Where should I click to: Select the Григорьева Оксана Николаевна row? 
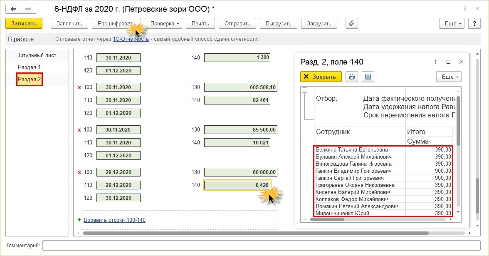(x=383, y=185)
